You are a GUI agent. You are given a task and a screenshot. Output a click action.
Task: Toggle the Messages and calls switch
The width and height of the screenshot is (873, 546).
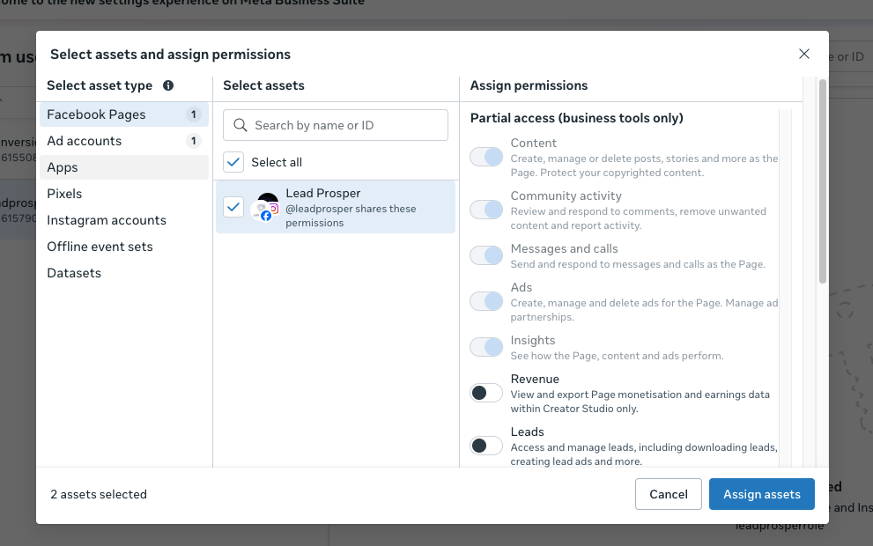(x=486, y=255)
